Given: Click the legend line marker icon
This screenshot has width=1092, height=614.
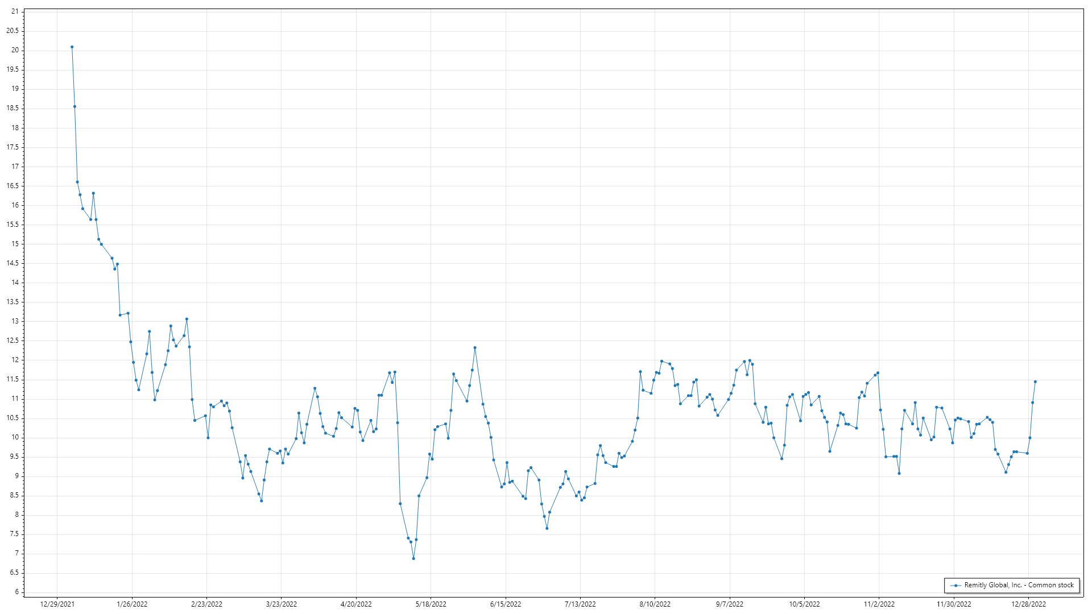Looking at the screenshot, I should [x=955, y=586].
